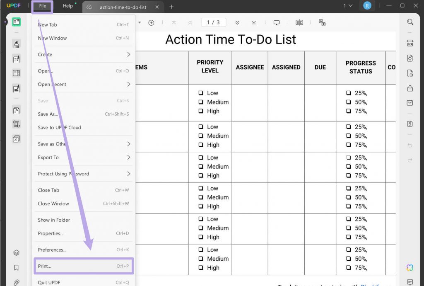424x286 pixels.
Task: Select Save to UPDF Cloud
Action: [x=60, y=128]
